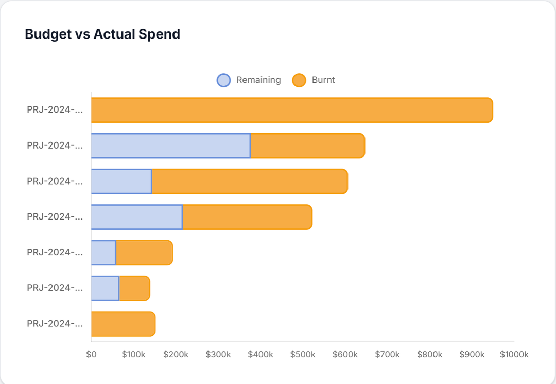Image resolution: width=556 pixels, height=384 pixels.
Task: Hide the series via Burnt legend text
Action: (323, 80)
